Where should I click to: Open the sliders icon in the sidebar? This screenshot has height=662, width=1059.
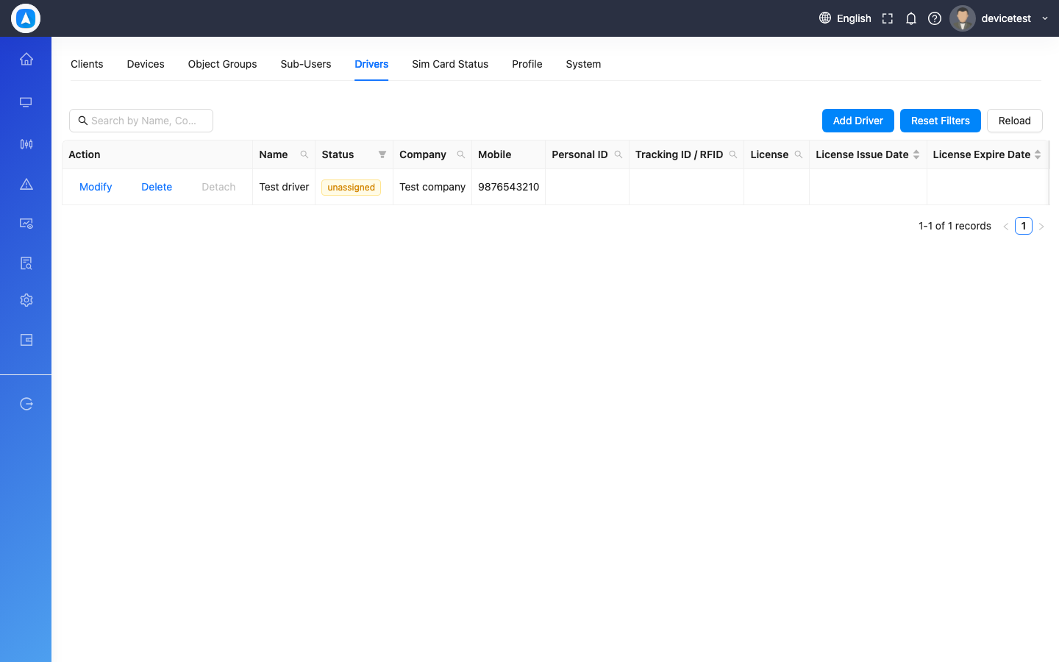(x=26, y=144)
